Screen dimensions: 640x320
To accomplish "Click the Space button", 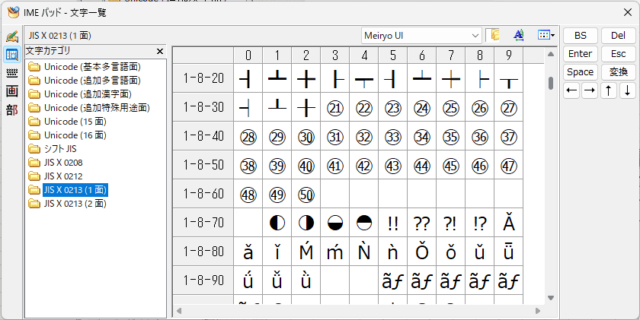I will click(x=581, y=72).
